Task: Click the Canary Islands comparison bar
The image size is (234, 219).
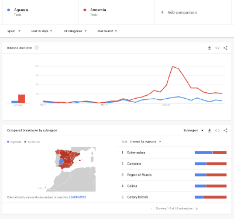Action: point(211,197)
